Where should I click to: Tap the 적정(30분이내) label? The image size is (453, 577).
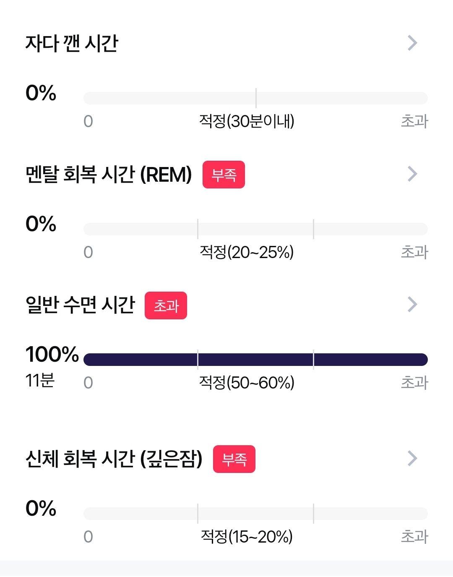click(x=247, y=121)
